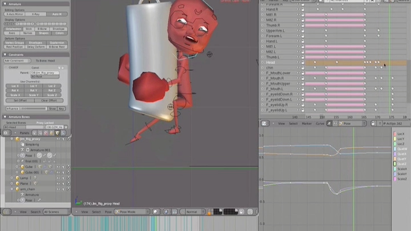
Task: Collapse the Constraints panel triangle
Action: [x=5, y=55]
